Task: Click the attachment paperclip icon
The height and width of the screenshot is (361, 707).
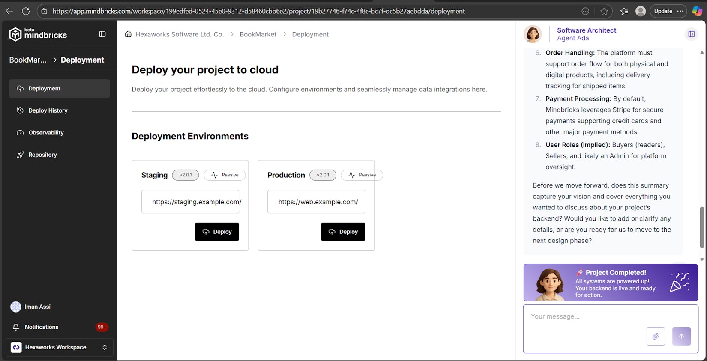Action: tap(656, 336)
